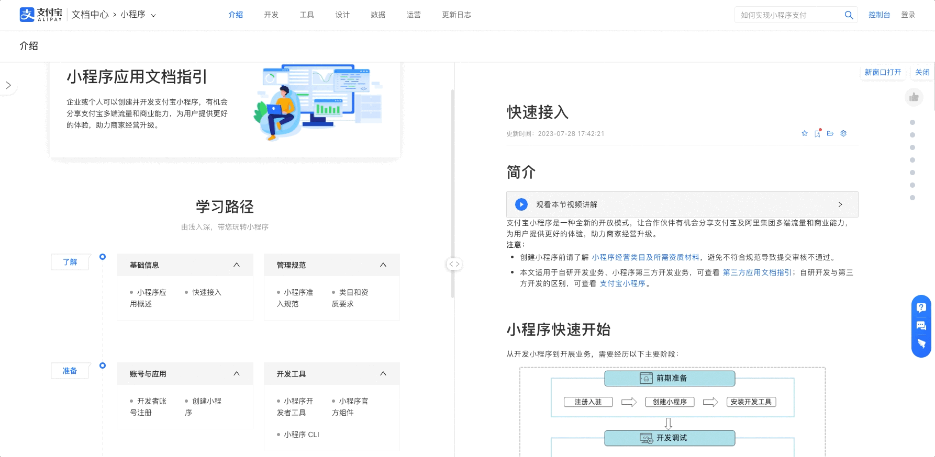
Task: Click the winged DingTalk icon in floating bar
Action: (921, 344)
